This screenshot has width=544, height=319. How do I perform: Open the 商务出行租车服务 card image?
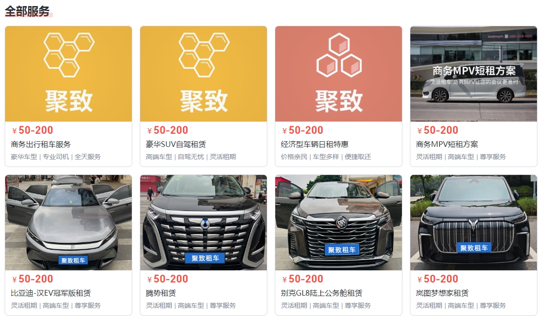(68, 74)
